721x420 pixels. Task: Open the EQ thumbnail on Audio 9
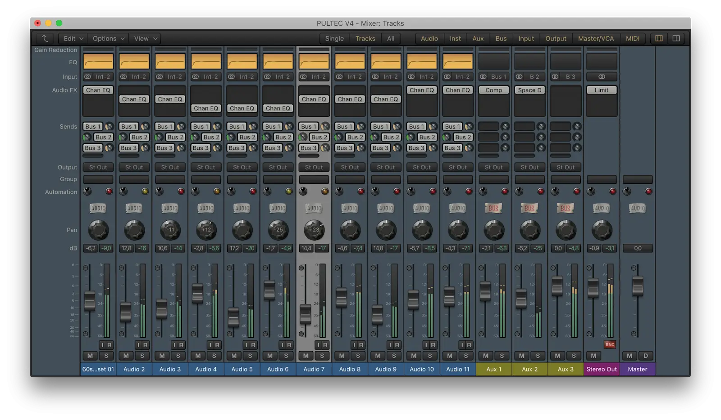pos(386,62)
